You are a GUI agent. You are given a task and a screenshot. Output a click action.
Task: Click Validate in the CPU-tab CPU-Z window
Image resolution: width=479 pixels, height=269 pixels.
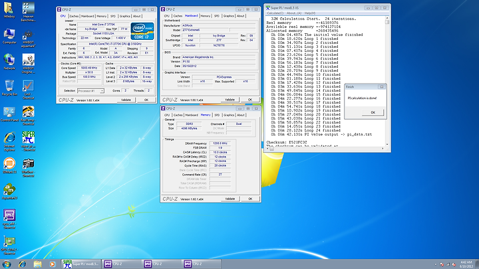click(126, 100)
